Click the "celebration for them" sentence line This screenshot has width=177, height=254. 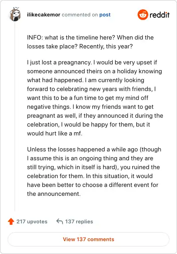click(x=90, y=176)
